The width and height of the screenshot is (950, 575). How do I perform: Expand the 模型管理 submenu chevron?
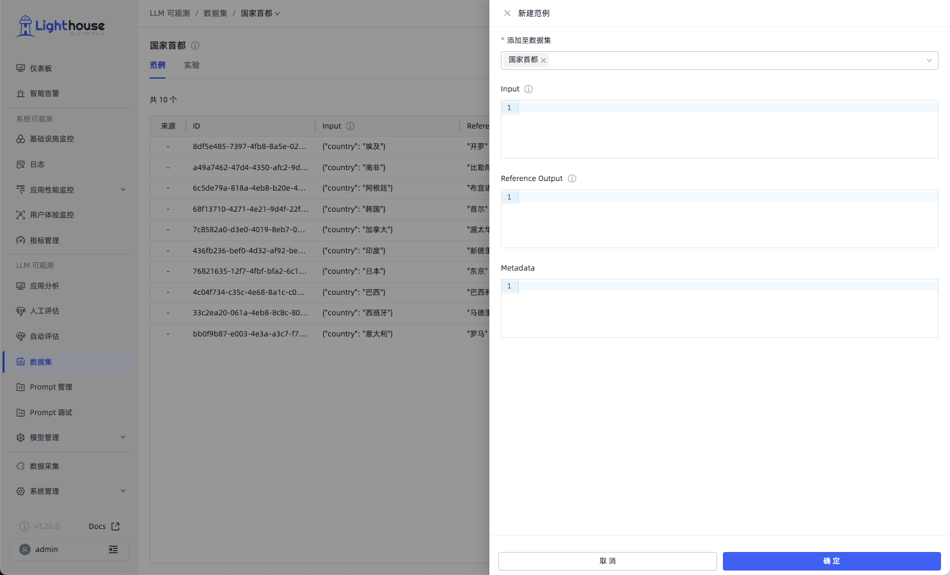point(123,437)
